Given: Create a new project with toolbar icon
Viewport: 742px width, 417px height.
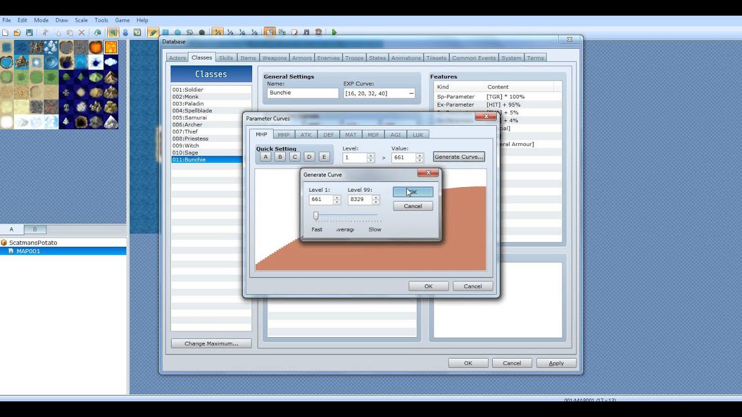Looking at the screenshot, I should [x=5, y=32].
